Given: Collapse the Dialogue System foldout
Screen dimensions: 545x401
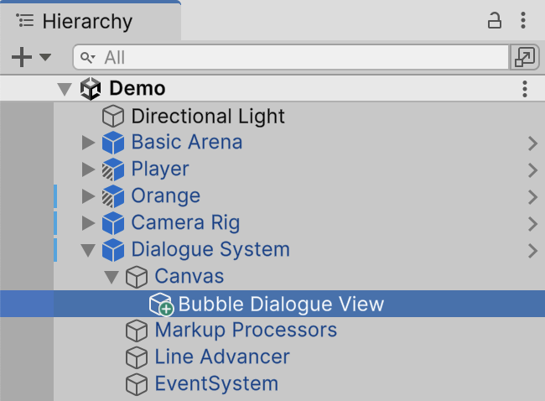Looking at the screenshot, I should coord(88,250).
